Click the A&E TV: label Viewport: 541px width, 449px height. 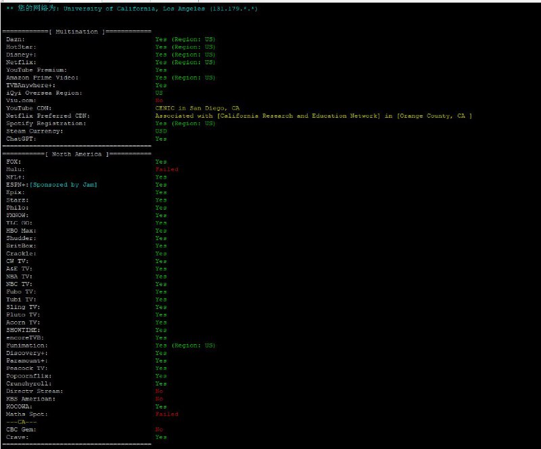pos(19,268)
